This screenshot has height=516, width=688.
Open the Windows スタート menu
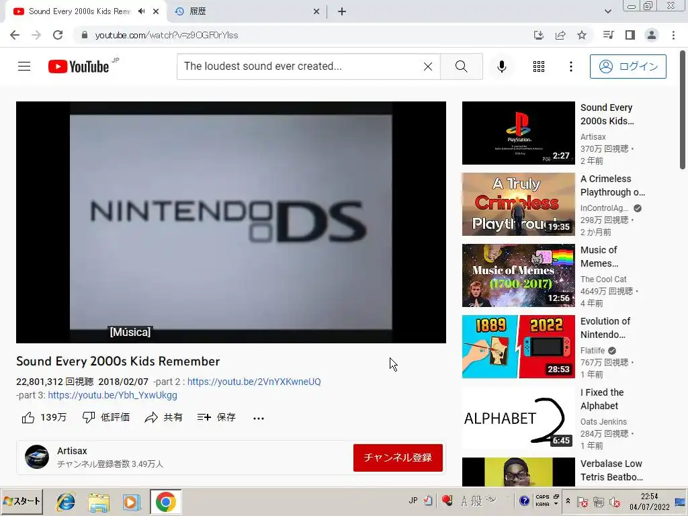22,501
